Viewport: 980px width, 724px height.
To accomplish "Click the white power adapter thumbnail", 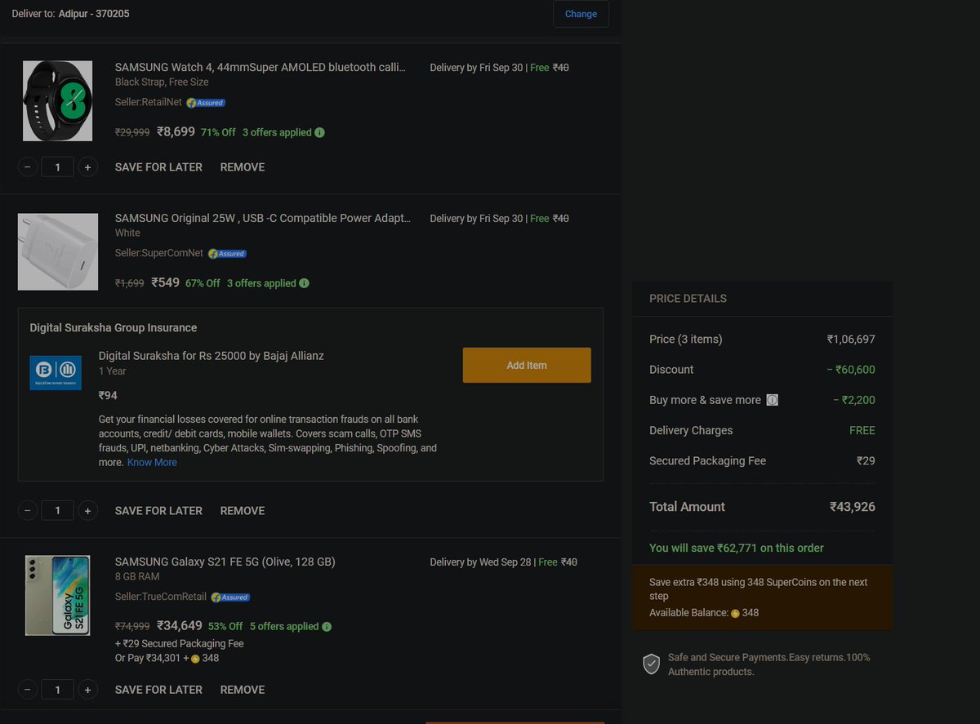I will [58, 251].
